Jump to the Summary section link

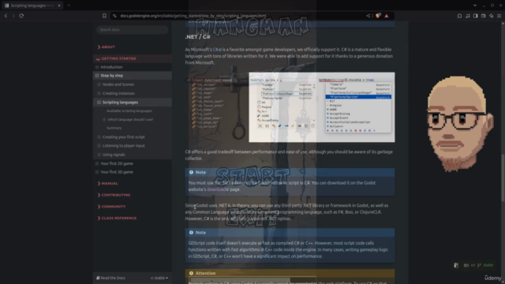pyautogui.click(x=114, y=128)
